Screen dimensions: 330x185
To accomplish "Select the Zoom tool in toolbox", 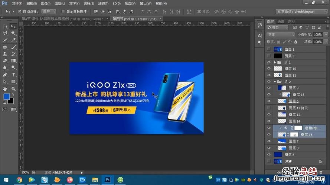I will (x=13, y=89).
